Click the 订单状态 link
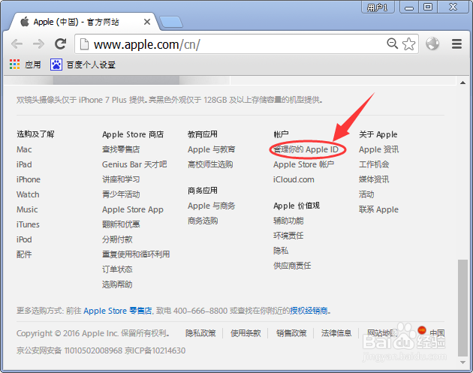Viewport: 473px width, 373px height. (117, 269)
